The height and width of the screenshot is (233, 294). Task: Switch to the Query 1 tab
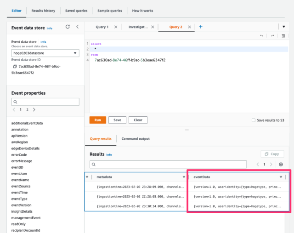[x=102, y=27]
